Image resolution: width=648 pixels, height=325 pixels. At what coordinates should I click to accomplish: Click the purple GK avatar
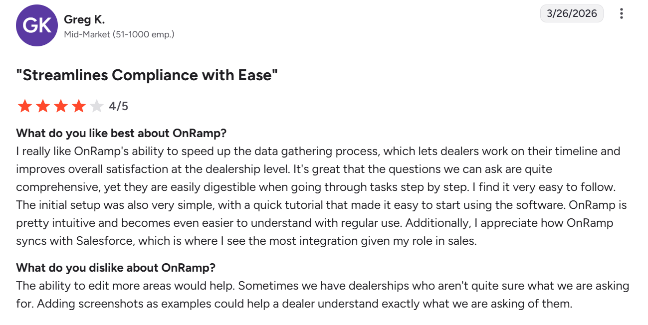tap(37, 26)
